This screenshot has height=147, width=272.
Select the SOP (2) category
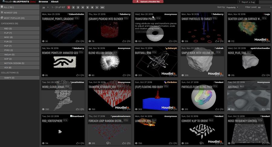(x=20, y=59)
